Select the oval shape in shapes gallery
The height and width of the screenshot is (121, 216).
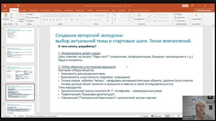(x=126, y=15)
